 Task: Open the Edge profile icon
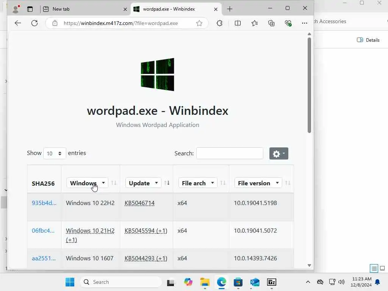tap(16, 9)
